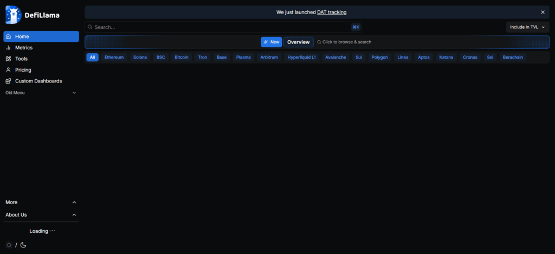Switch to dark theme with moon icon

coord(23,245)
